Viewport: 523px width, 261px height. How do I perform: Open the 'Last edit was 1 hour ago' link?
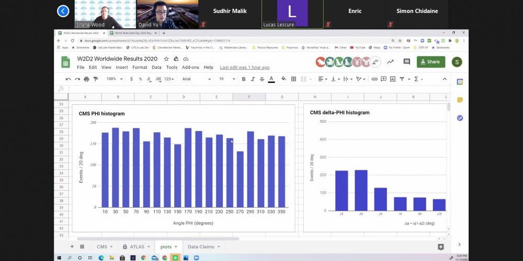tap(245, 67)
